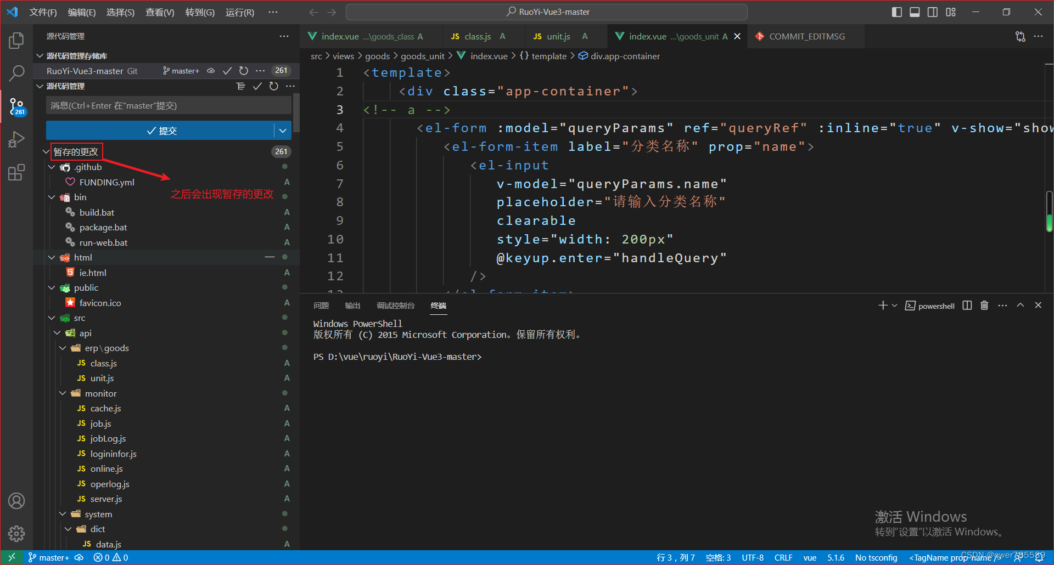Collapse the public folder
This screenshot has width=1054, height=565.
52,287
